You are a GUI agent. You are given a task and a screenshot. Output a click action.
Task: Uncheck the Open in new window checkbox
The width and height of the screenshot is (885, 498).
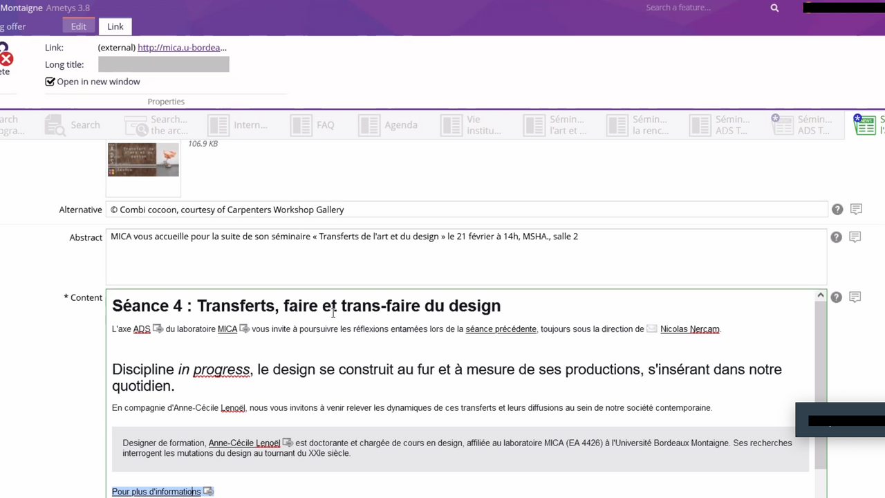tap(50, 82)
